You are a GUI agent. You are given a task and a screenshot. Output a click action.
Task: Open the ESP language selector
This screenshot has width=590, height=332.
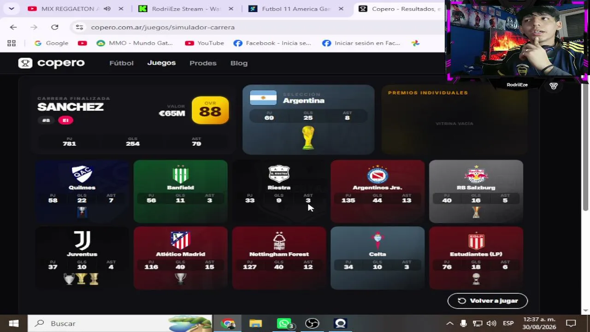(x=508, y=323)
